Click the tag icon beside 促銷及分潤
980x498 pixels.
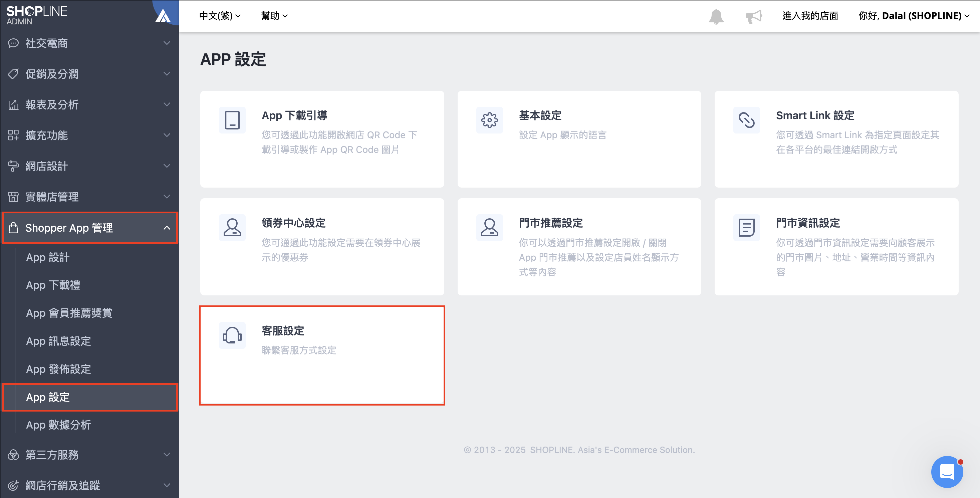pos(13,74)
